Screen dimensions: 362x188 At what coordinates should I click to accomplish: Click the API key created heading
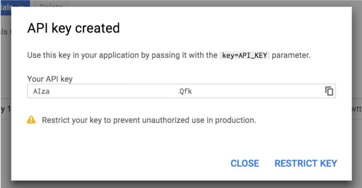pos(74,28)
